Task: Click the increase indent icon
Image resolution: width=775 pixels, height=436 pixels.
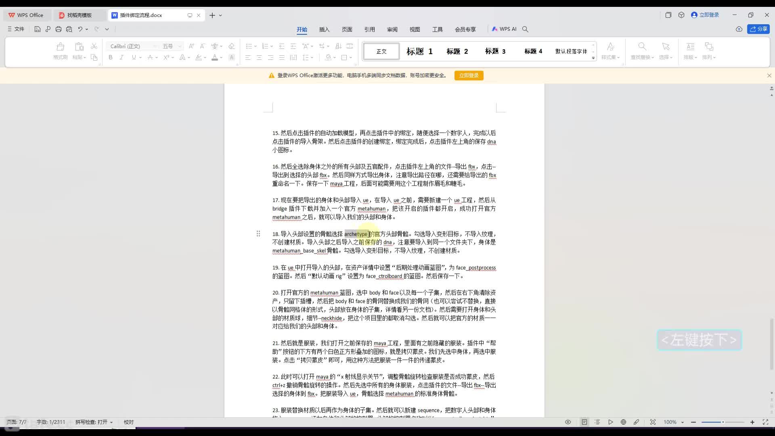Action: [293, 46]
